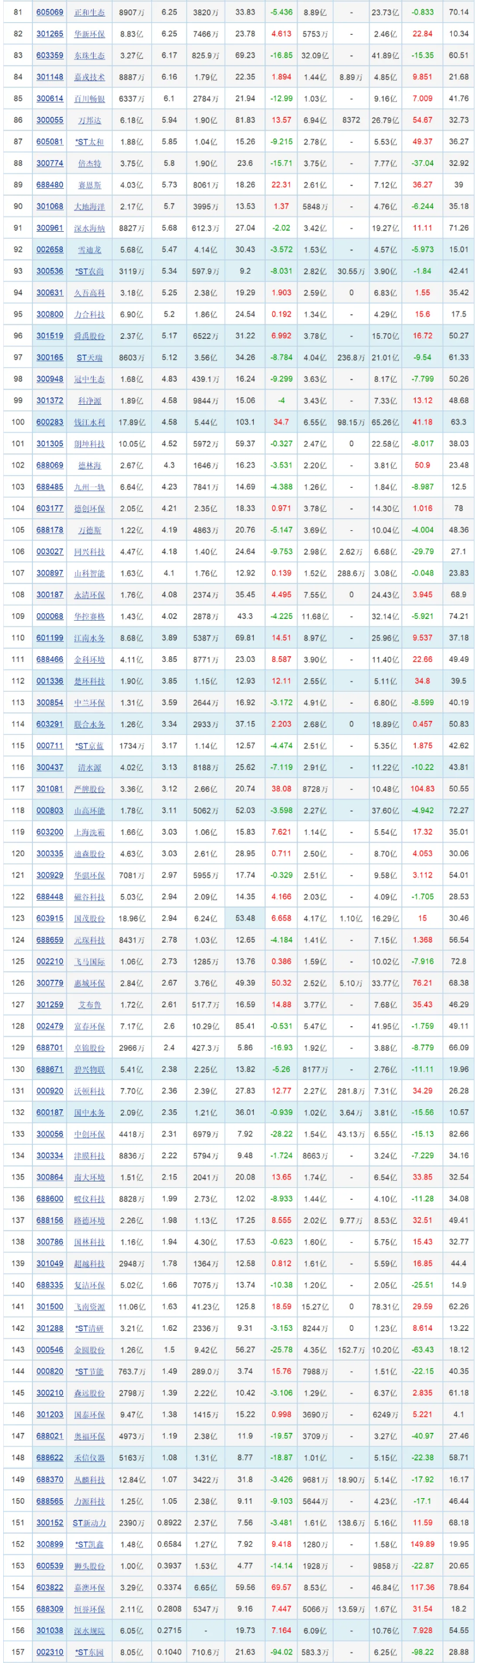Click the 清水源 name link
Screen dimensions: 481x1666
[89, 767]
